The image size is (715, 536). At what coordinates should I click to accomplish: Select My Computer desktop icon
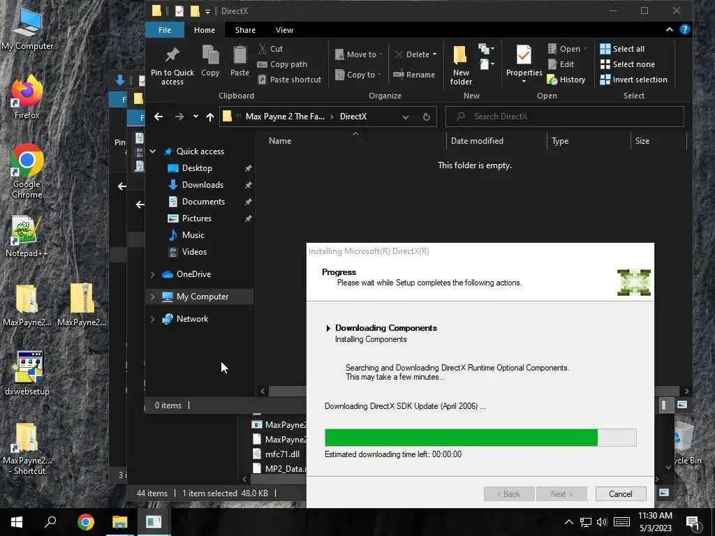point(27,28)
